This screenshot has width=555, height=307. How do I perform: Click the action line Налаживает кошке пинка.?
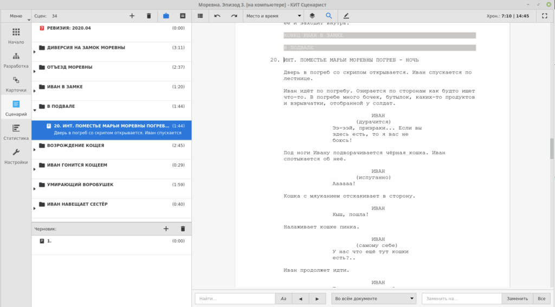tap(321, 227)
